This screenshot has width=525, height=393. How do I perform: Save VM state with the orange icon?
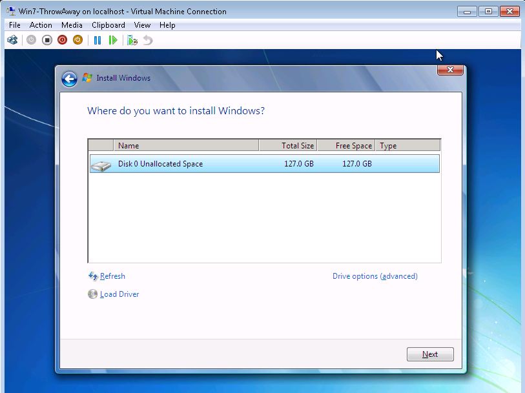coord(77,40)
